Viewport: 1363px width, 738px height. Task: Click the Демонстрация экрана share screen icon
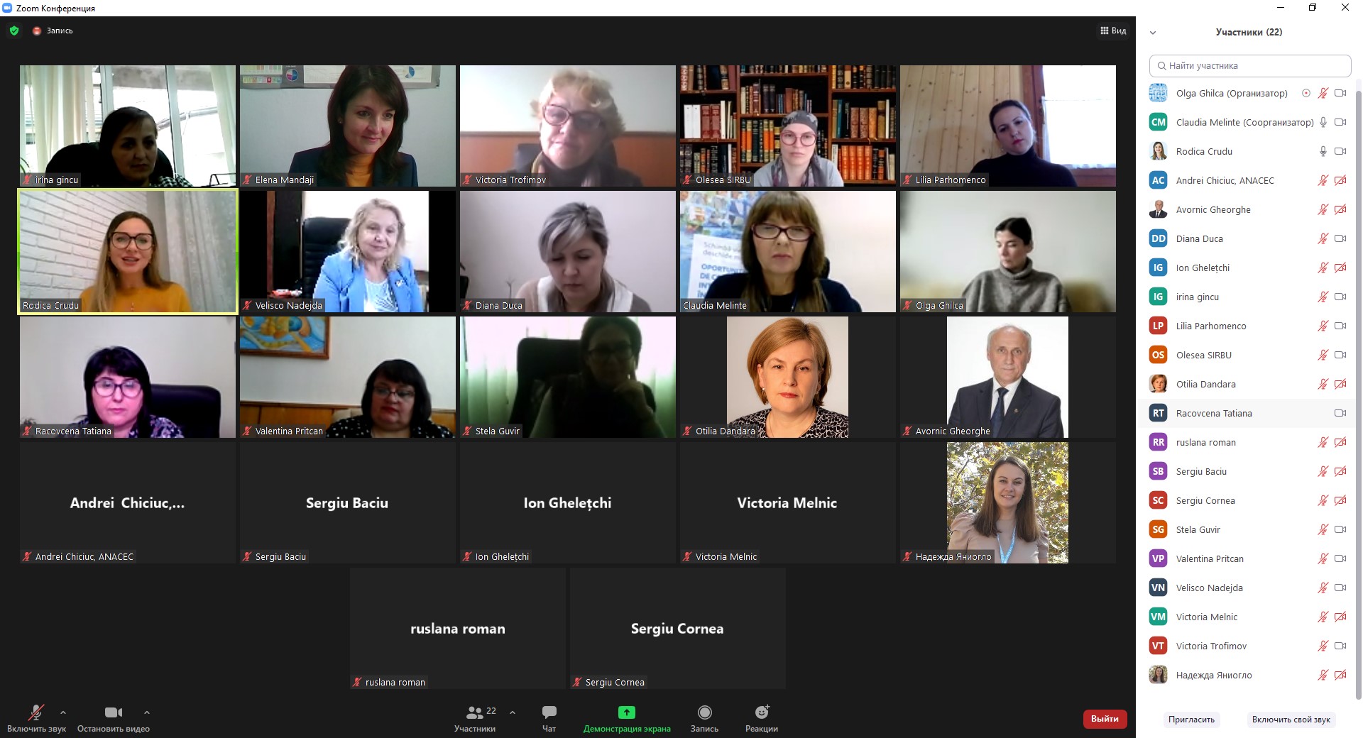coord(626,712)
